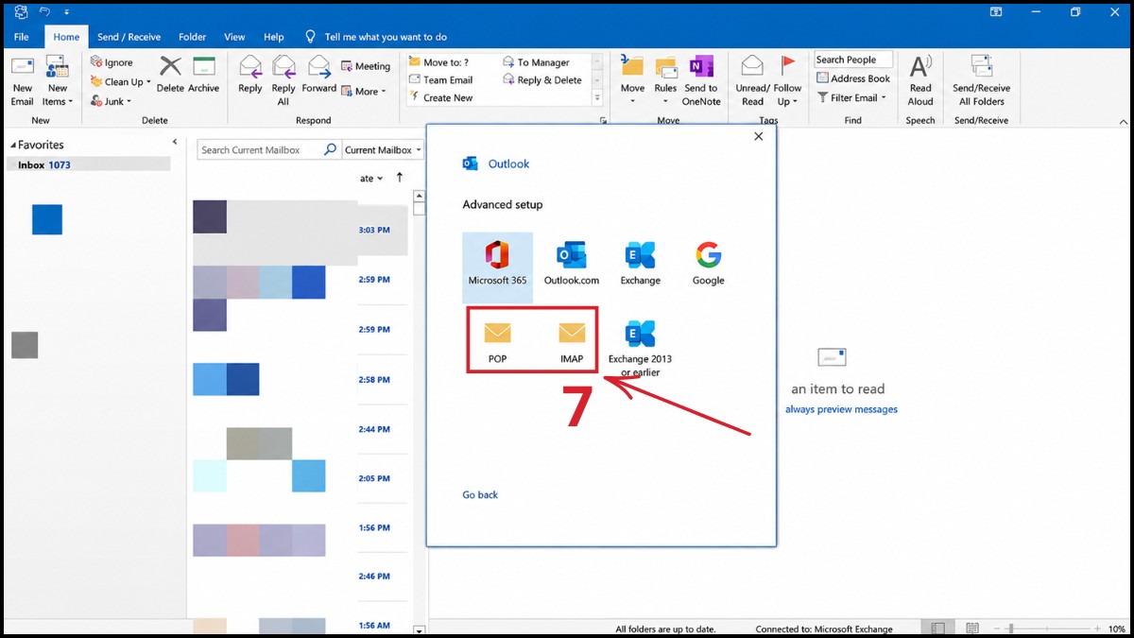Select the Inbox 1073 folder

pos(89,164)
